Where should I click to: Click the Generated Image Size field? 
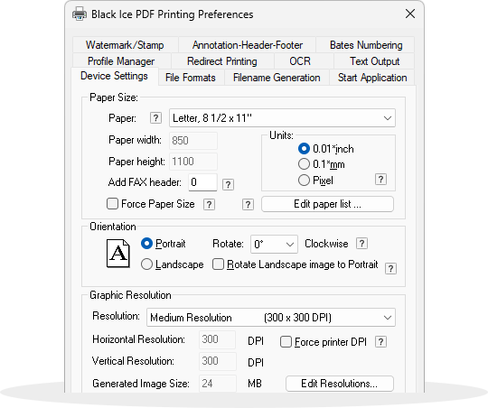(217, 384)
